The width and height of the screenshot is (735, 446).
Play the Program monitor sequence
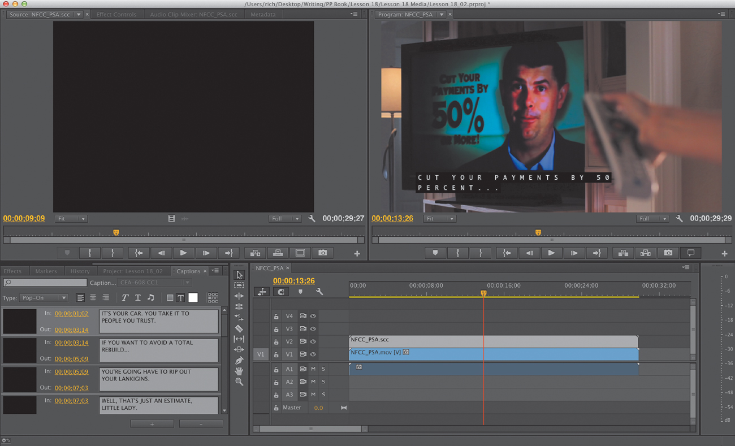pyautogui.click(x=551, y=253)
